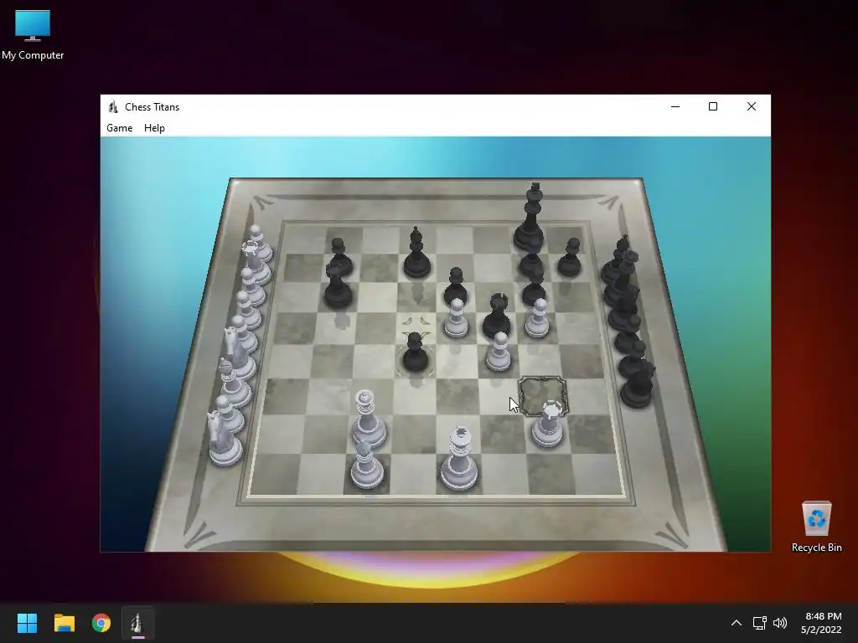Select white pawn directly left of black rook
The height and width of the screenshot is (643, 858).
point(457,319)
